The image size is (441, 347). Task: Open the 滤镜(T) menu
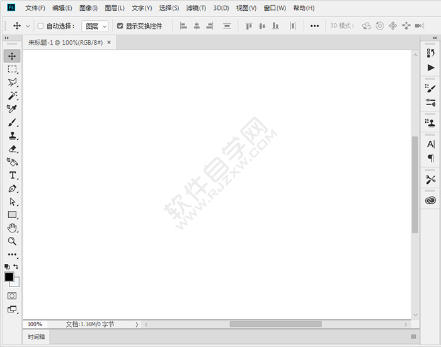[x=196, y=8]
